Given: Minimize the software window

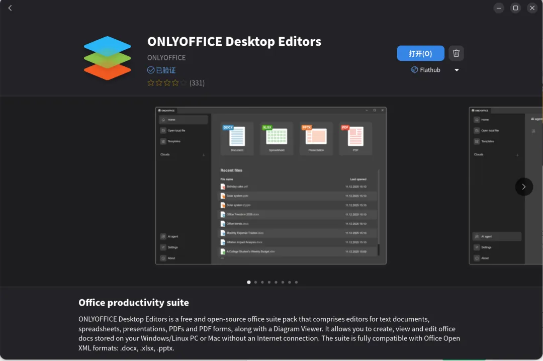Looking at the screenshot, I should pyautogui.click(x=499, y=8).
